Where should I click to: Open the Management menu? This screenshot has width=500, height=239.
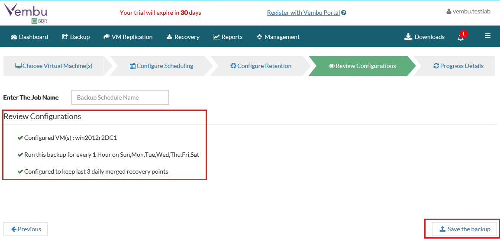[x=278, y=37]
